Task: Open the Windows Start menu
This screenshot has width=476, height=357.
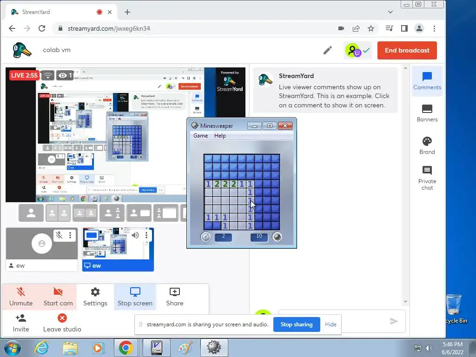Action: (x=13, y=348)
